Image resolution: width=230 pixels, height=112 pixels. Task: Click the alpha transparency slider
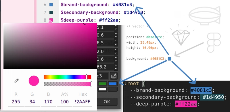pyautogui.click(x=68, y=84)
